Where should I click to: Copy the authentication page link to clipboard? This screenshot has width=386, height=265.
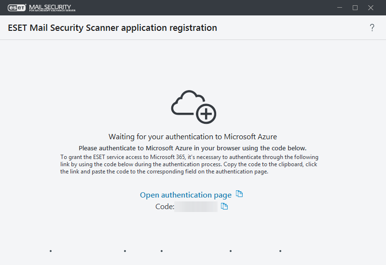point(239,194)
